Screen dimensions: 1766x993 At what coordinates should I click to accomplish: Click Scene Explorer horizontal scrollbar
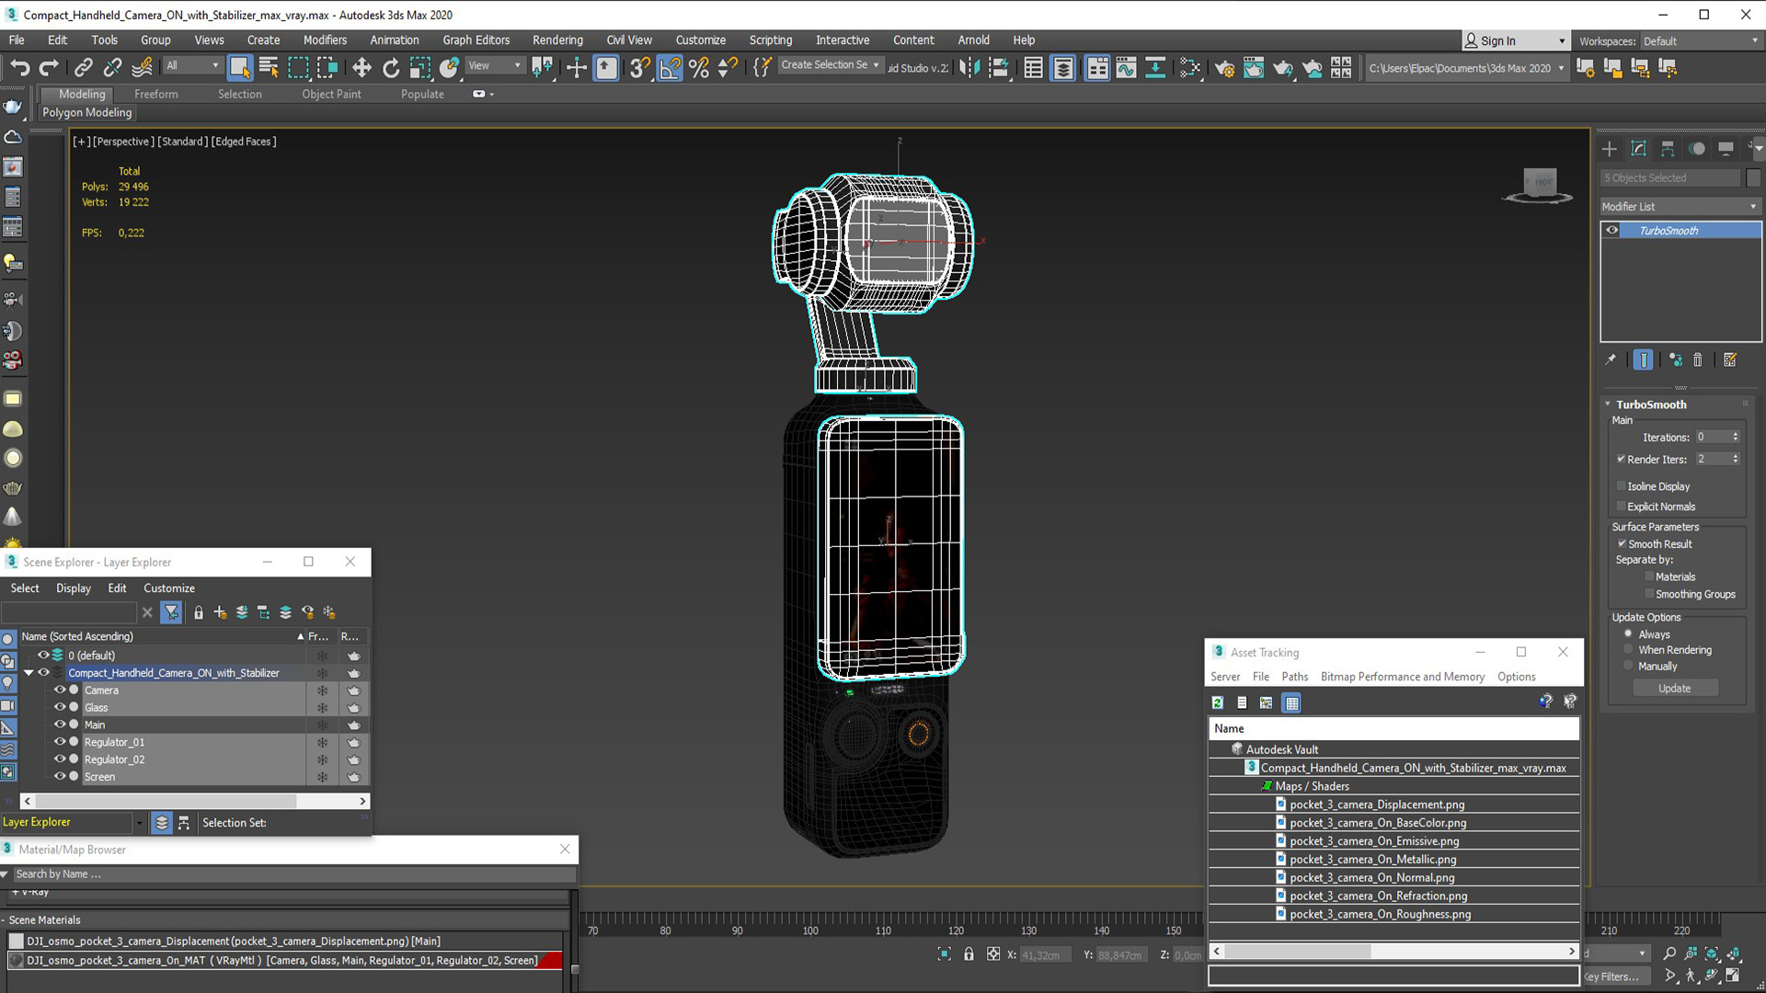[x=194, y=801]
